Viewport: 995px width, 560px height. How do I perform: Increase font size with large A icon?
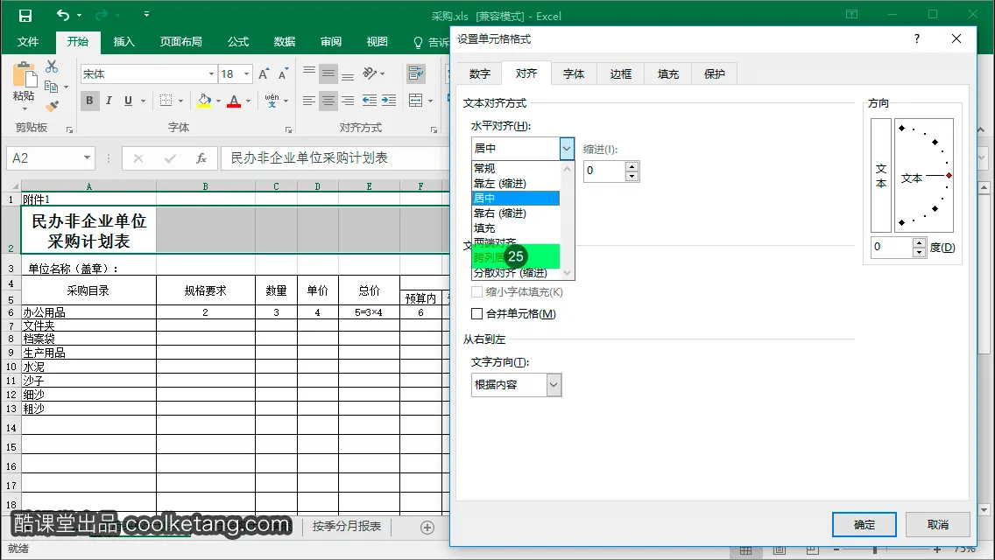(x=264, y=74)
